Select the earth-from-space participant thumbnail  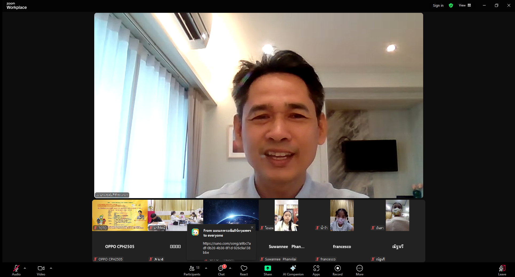pos(231,212)
